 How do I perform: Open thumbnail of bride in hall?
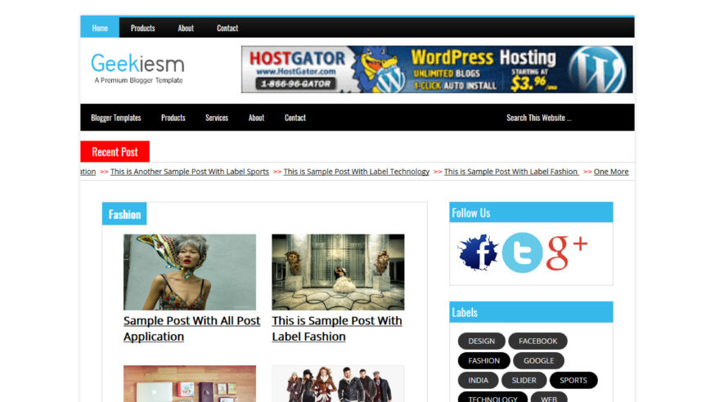pyautogui.click(x=338, y=272)
